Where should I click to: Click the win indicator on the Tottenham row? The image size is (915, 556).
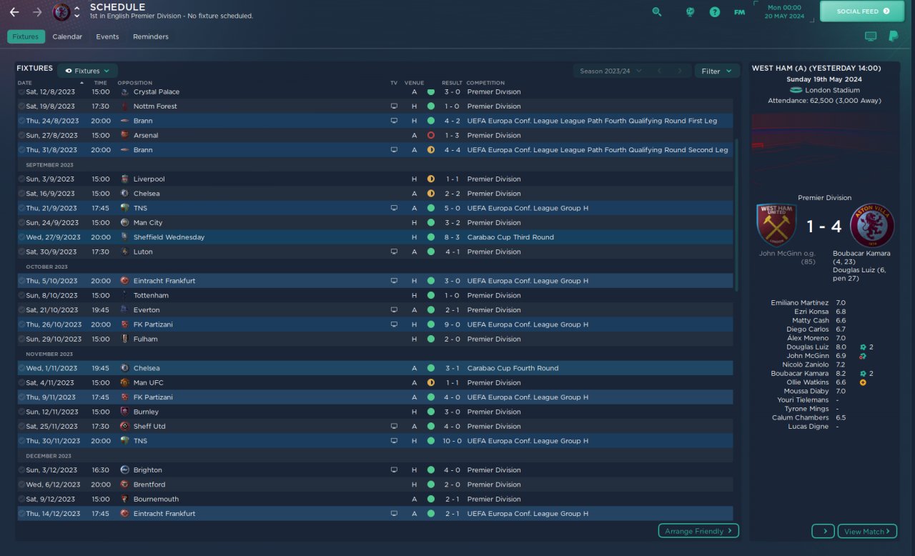point(431,295)
